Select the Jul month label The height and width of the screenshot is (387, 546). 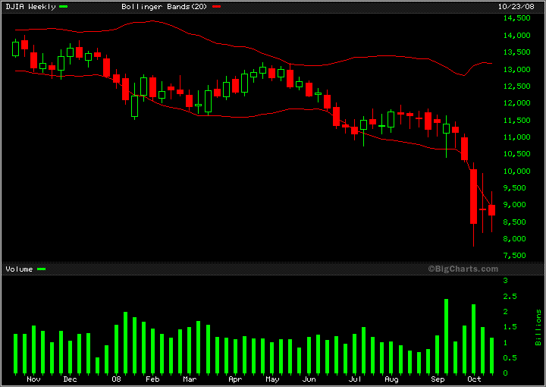pos(355,379)
